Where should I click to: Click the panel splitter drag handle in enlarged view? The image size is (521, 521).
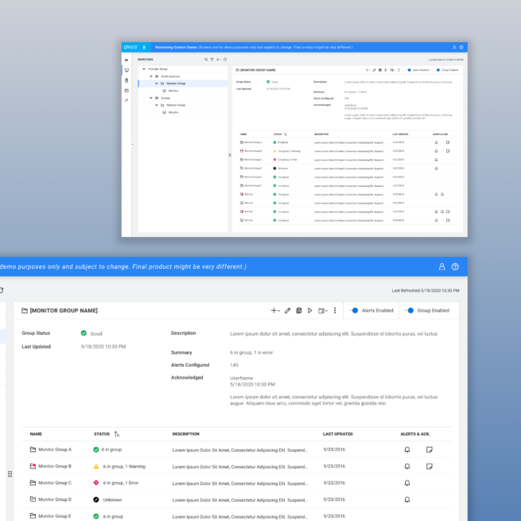pos(10,474)
